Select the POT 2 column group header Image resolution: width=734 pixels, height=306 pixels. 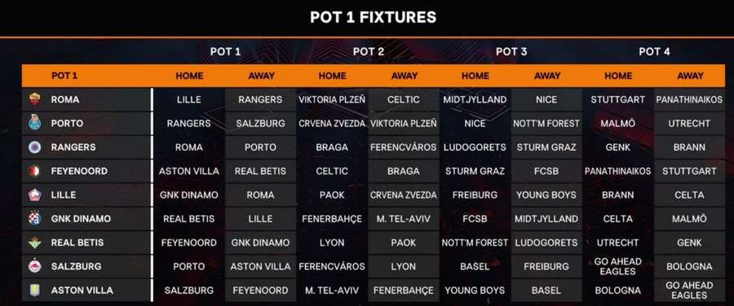(369, 52)
